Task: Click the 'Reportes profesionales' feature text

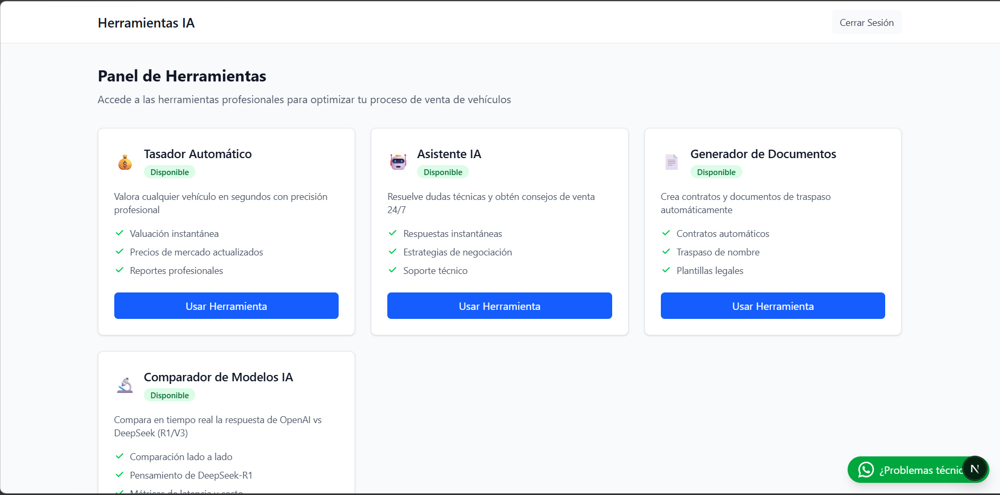Action: tap(176, 271)
